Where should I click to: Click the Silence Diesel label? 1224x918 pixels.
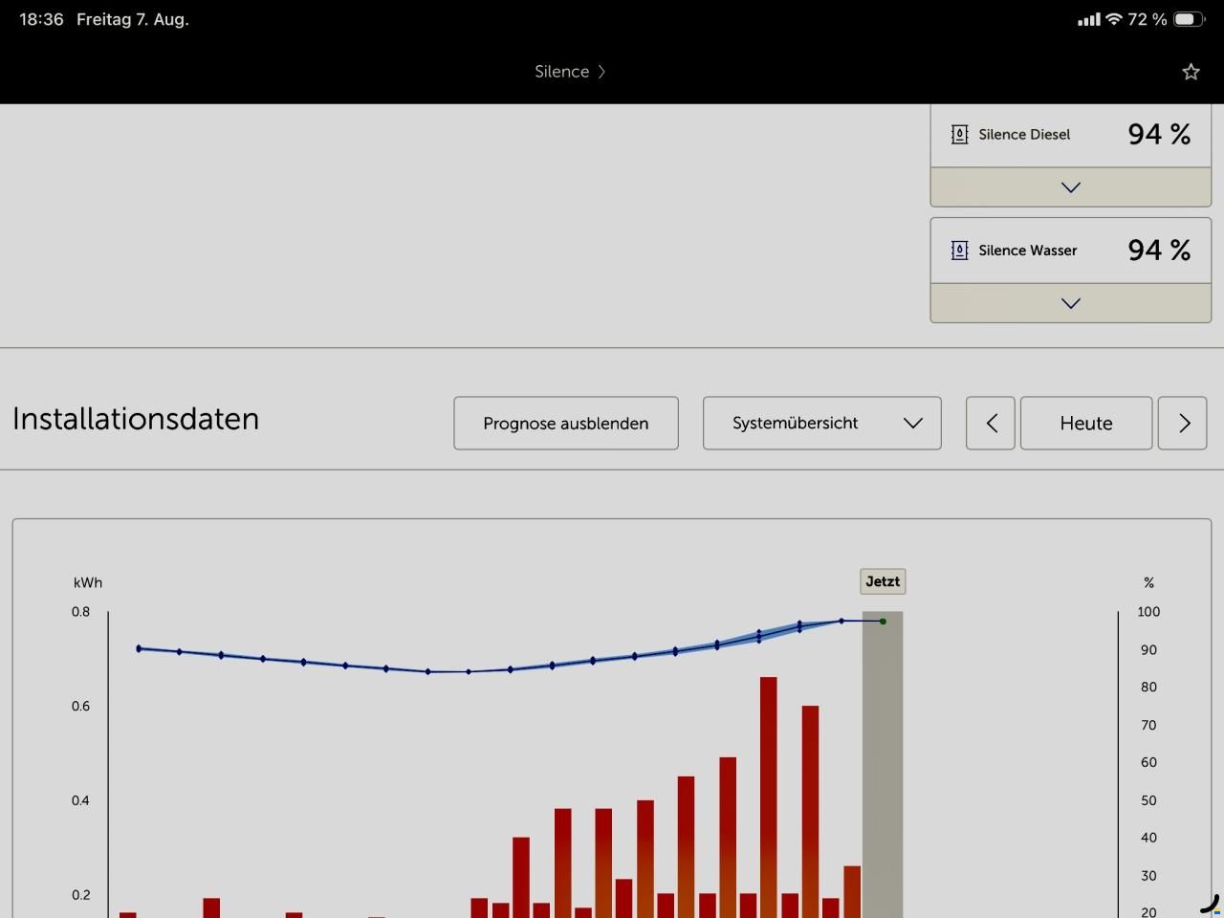pyautogui.click(x=1024, y=135)
